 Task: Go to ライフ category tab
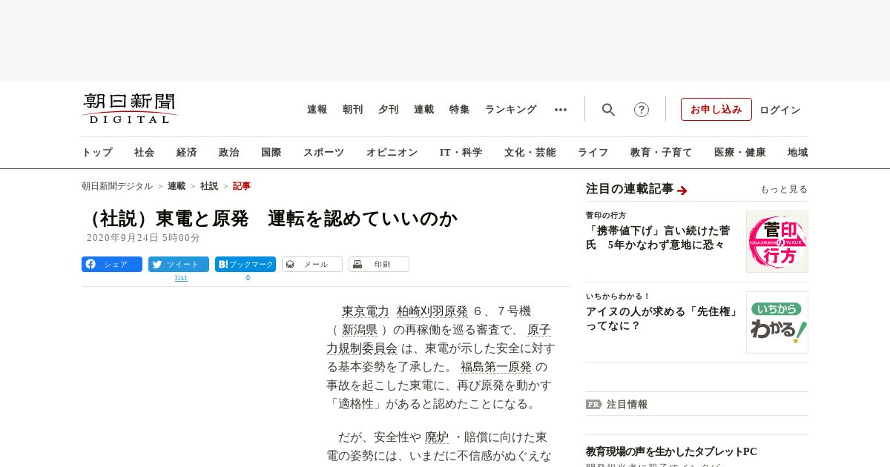(593, 153)
